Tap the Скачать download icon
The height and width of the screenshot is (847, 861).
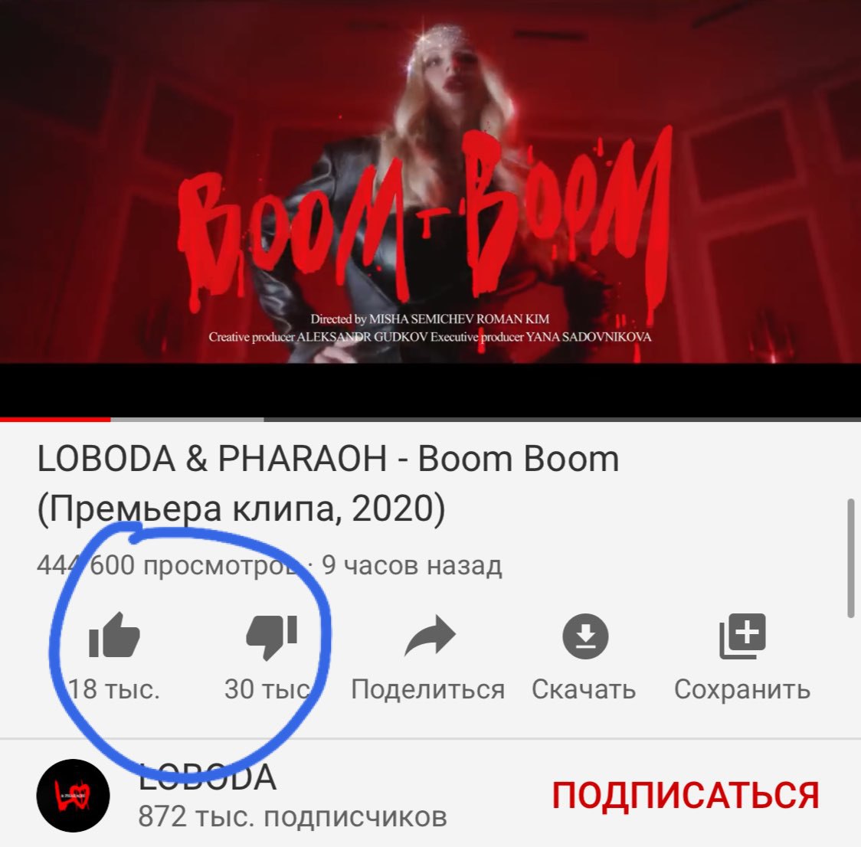click(x=585, y=636)
